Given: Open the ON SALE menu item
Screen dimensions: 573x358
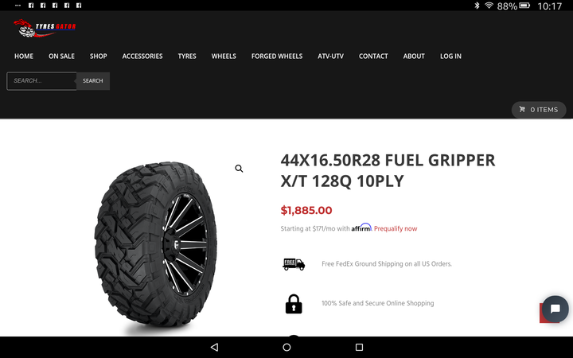Looking at the screenshot, I should 61,56.
